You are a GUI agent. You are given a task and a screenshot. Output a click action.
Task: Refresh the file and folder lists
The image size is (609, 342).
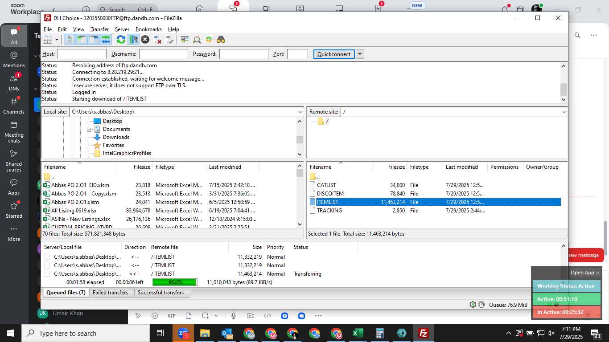click(121, 40)
